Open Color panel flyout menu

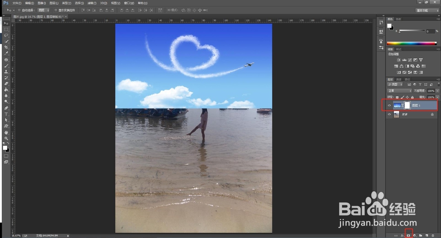(438, 19)
